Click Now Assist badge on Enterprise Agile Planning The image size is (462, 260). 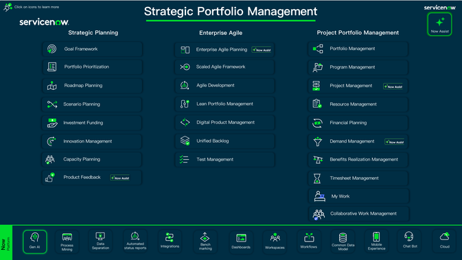(x=262, y=50)
